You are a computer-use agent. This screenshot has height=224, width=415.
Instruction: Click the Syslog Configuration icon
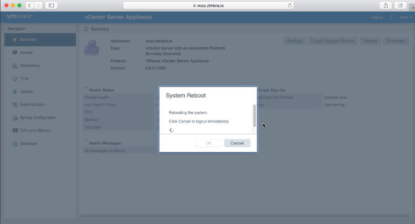click(15, 118)
